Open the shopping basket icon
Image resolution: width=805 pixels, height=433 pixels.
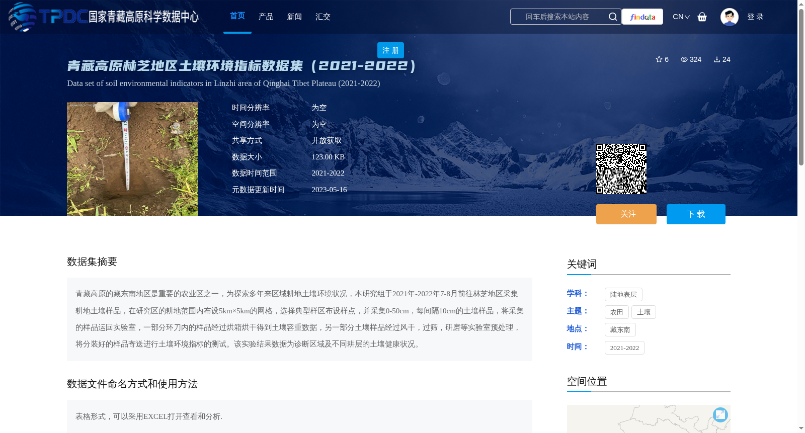pyautogui.click(x=702, y=17)
